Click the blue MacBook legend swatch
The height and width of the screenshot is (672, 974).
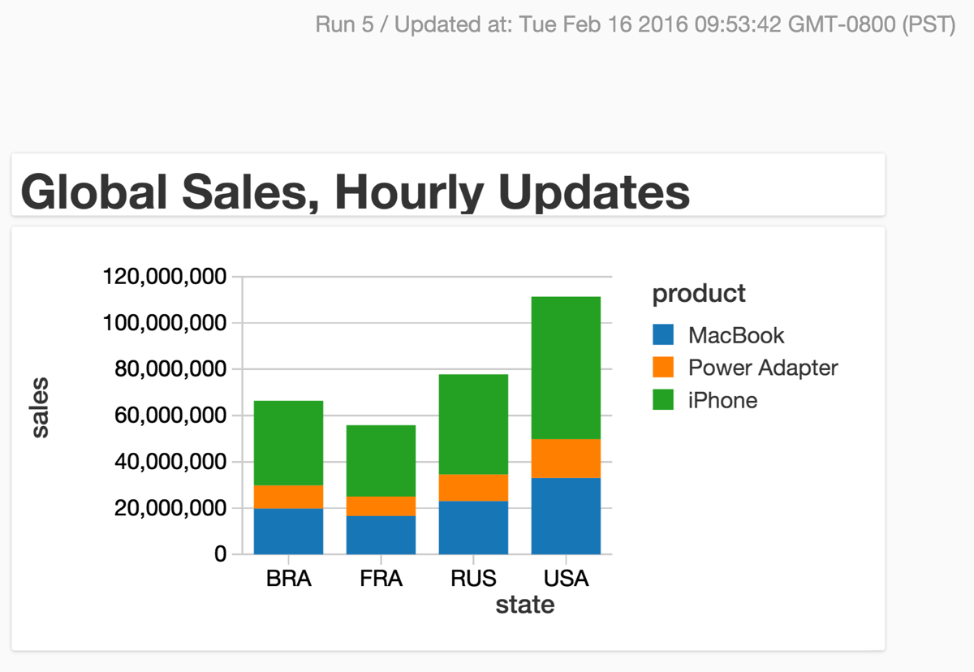click(x=663, y=335)
